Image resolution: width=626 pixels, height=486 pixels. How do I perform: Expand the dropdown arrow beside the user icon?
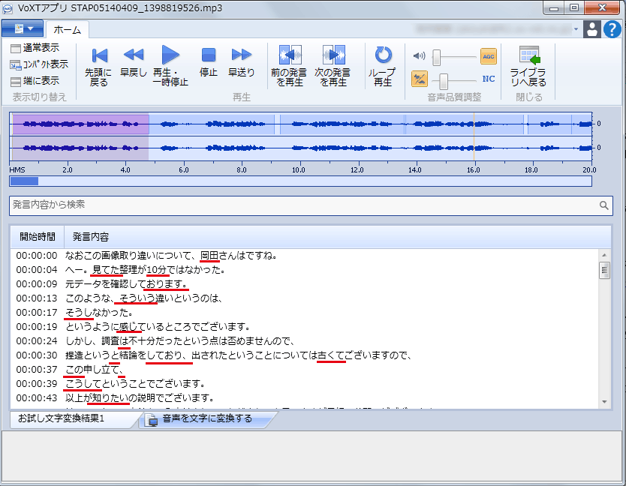tap(576, 29)
